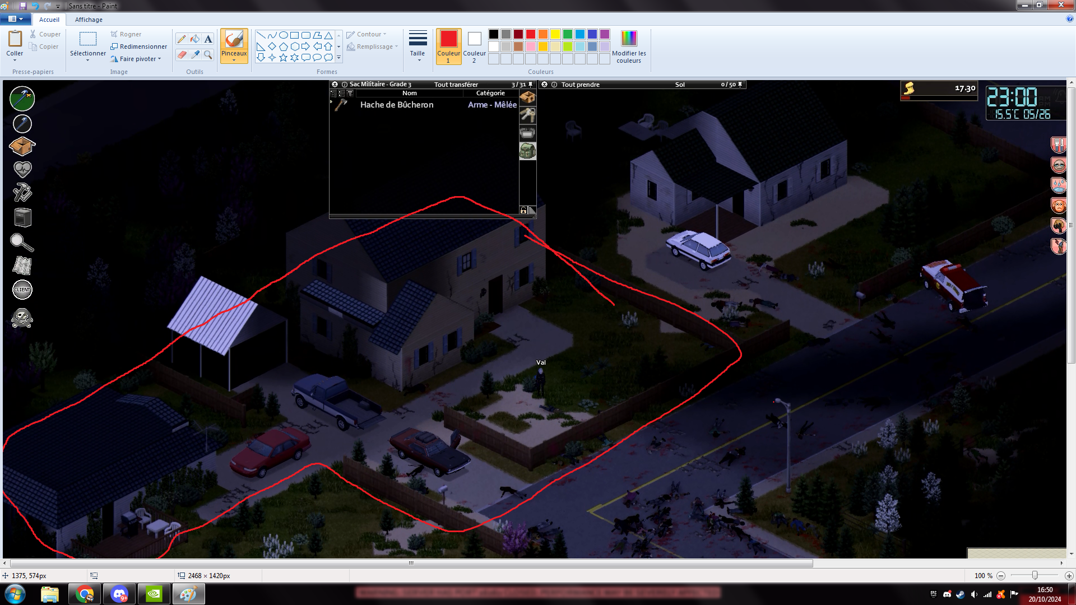Click the Pinceaux brush icon
Image resolution: width=1076 pixels, height=605 pixels.
(x=234, y=39)
